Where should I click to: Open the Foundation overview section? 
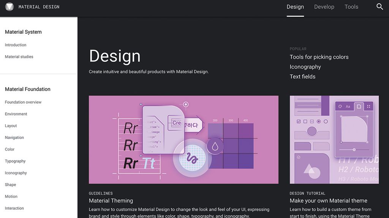pos(23,102)
